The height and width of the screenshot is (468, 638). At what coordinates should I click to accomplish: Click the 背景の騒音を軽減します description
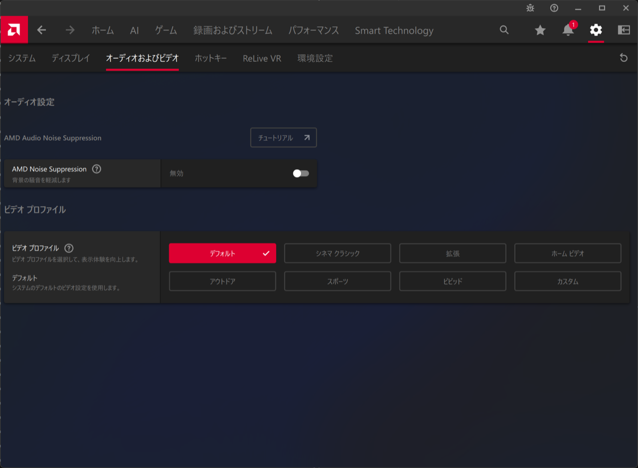coord(41,180)
